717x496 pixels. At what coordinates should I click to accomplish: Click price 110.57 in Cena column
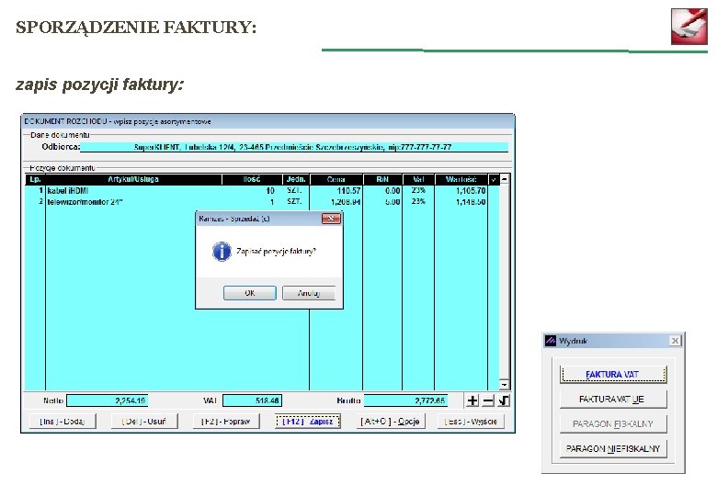(349, 191)
